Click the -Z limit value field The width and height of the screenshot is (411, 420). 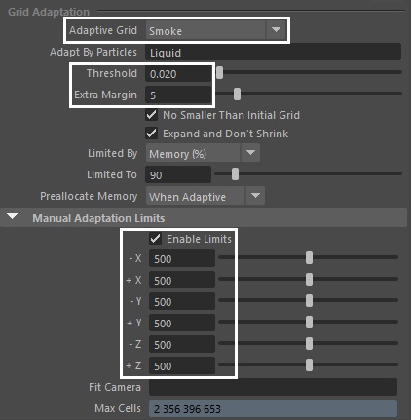(x=182, y=344)
